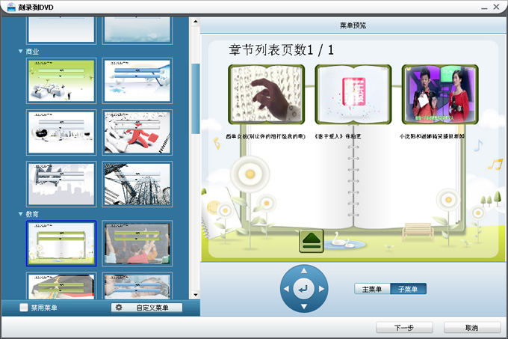Select the baby-themed template at list bottom

pos(137,286)
